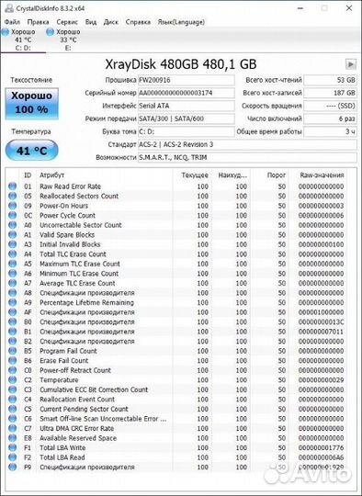Click raw value 000000007011 in B1 row

click(x=321, y=332)
